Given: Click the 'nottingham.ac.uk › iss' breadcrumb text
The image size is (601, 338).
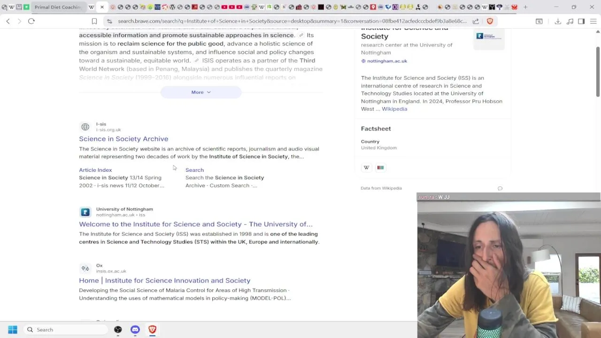Looking at the screenshot, I should (121, 215).
